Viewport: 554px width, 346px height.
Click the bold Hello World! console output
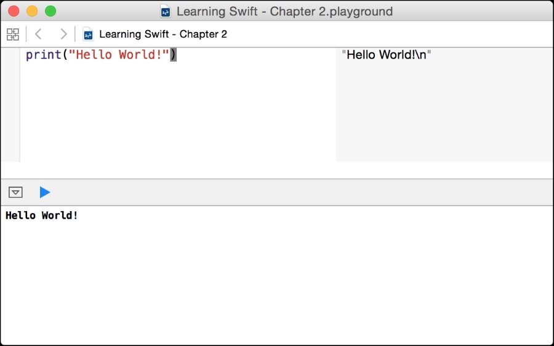[42, 215]
